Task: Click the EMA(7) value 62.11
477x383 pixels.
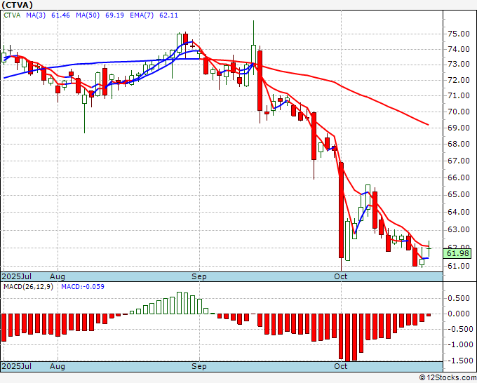Action: tap(168, 15)
